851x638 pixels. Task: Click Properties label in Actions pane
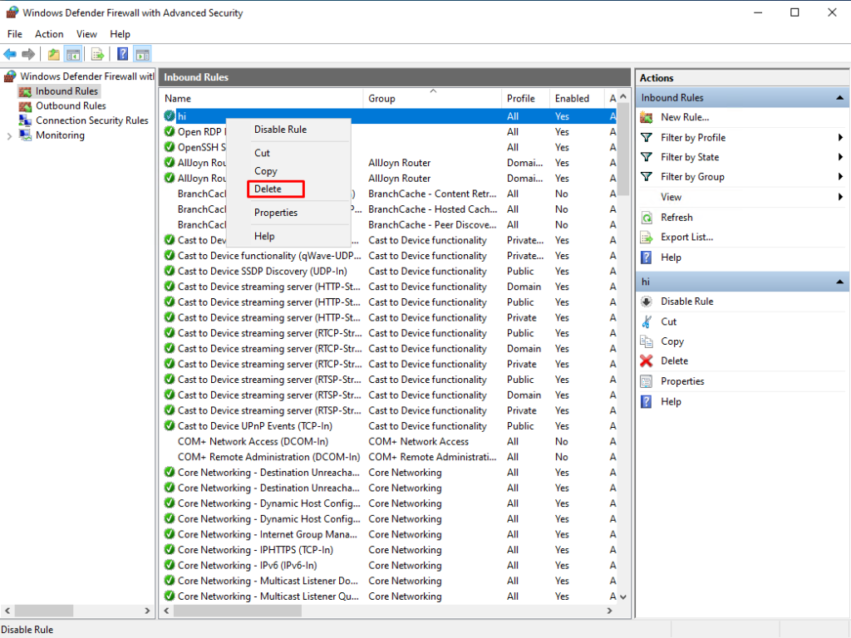coord(682,381)
